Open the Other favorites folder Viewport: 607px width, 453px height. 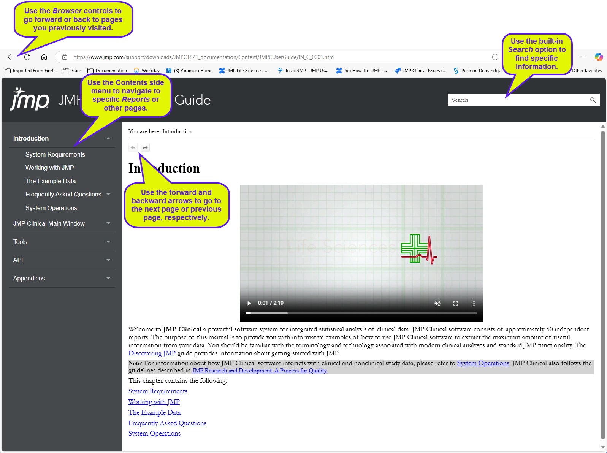click(587, 71)
